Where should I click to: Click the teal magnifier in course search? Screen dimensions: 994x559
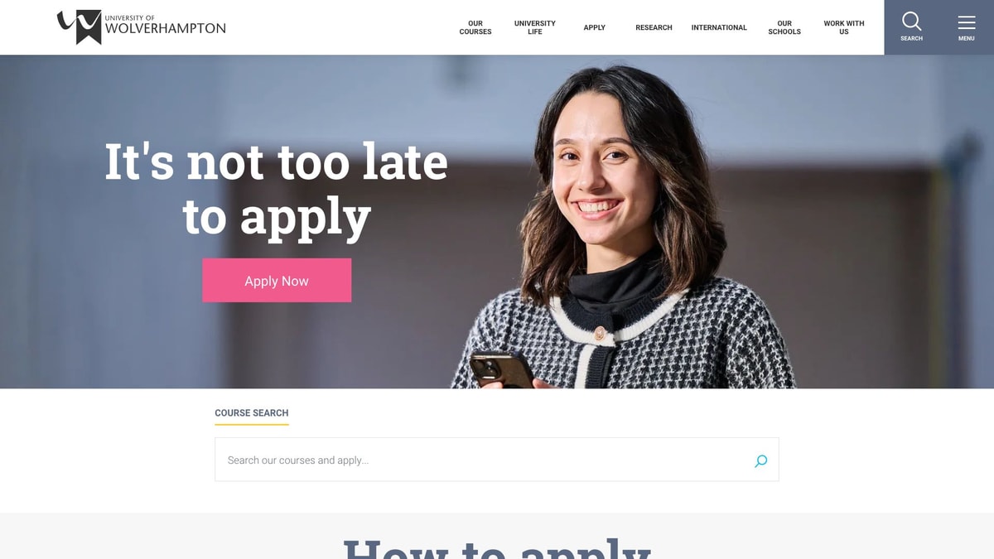760,461
